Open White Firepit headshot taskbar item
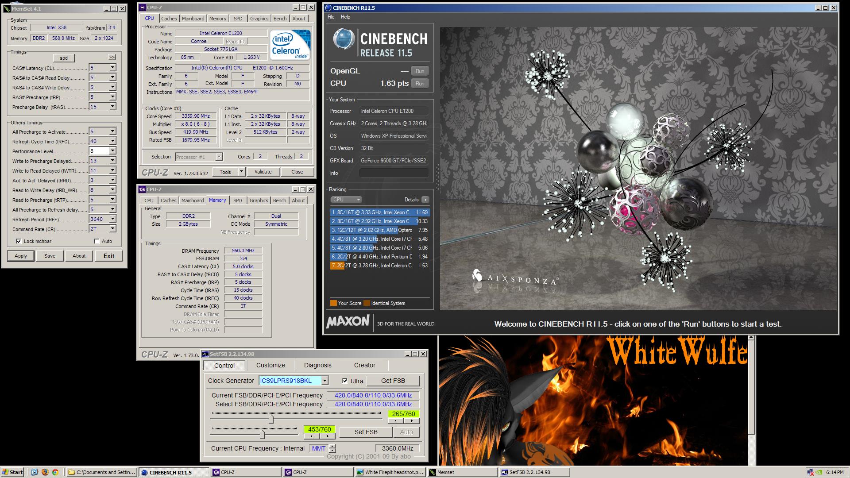 pos(390,472)
